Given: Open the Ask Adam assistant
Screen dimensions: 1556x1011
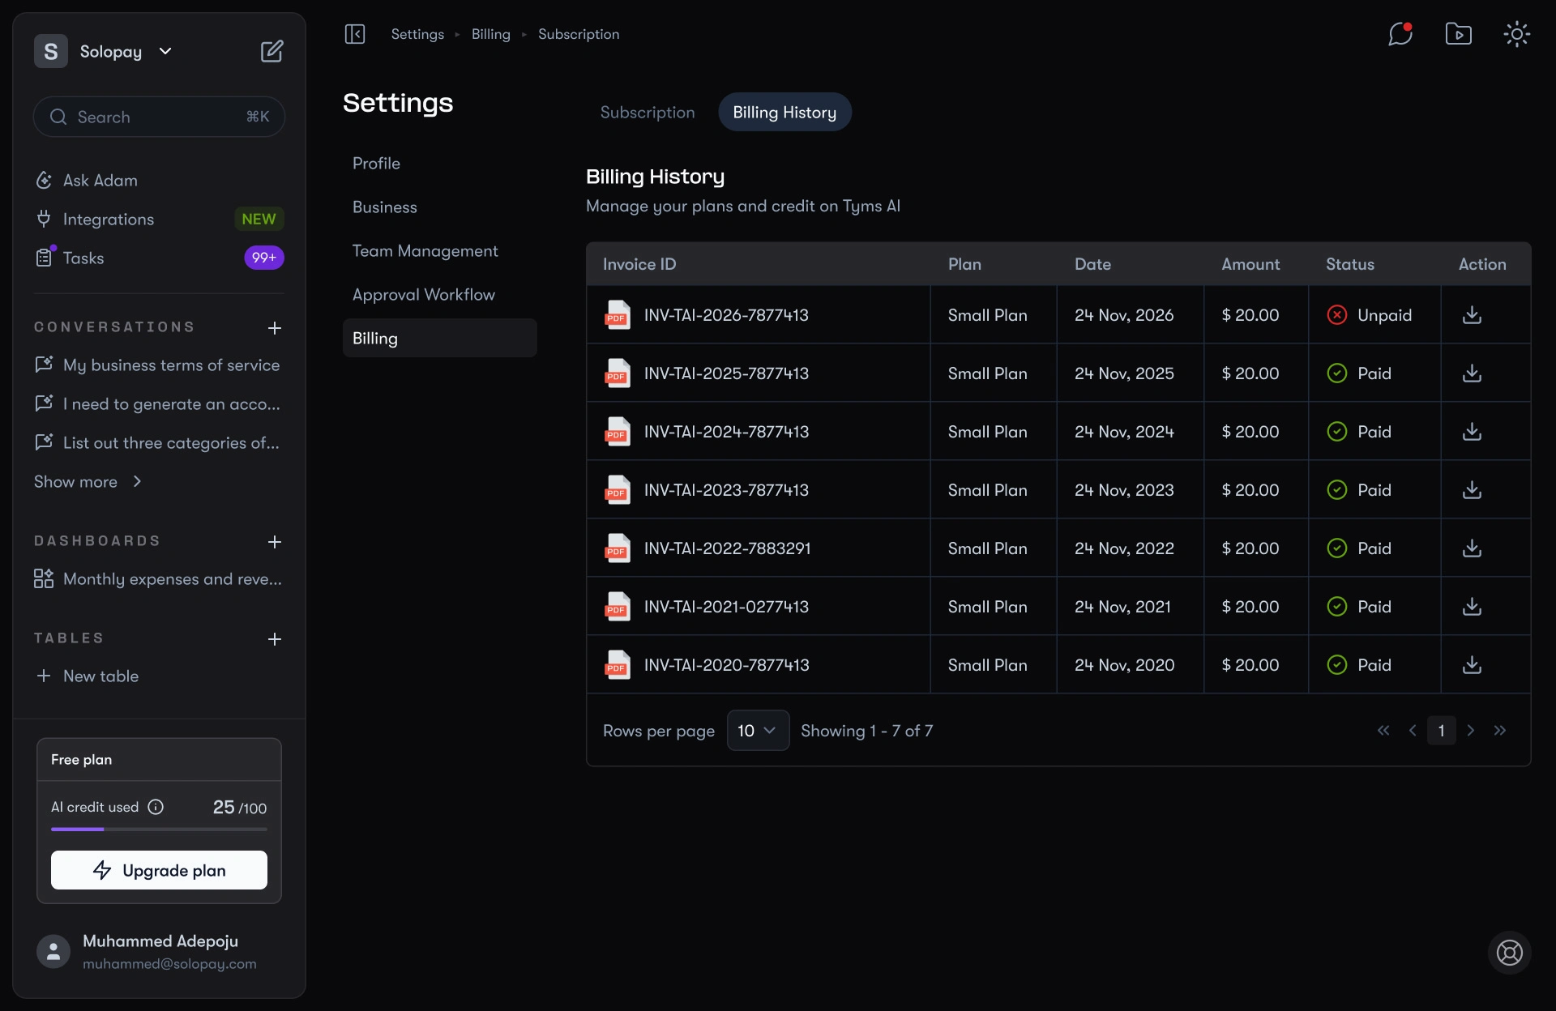Looking at the screenshot, I should (x=101, y=179).
